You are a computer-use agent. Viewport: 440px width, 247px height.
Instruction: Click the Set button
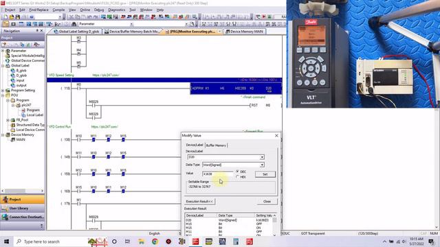[265, 174]
